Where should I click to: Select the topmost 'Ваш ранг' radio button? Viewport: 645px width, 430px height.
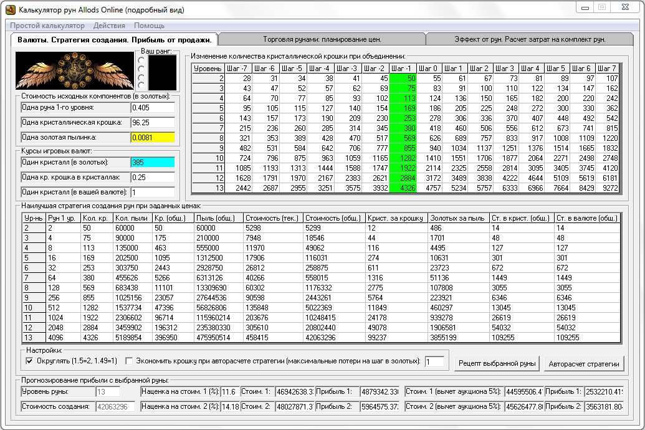(142, 60)
